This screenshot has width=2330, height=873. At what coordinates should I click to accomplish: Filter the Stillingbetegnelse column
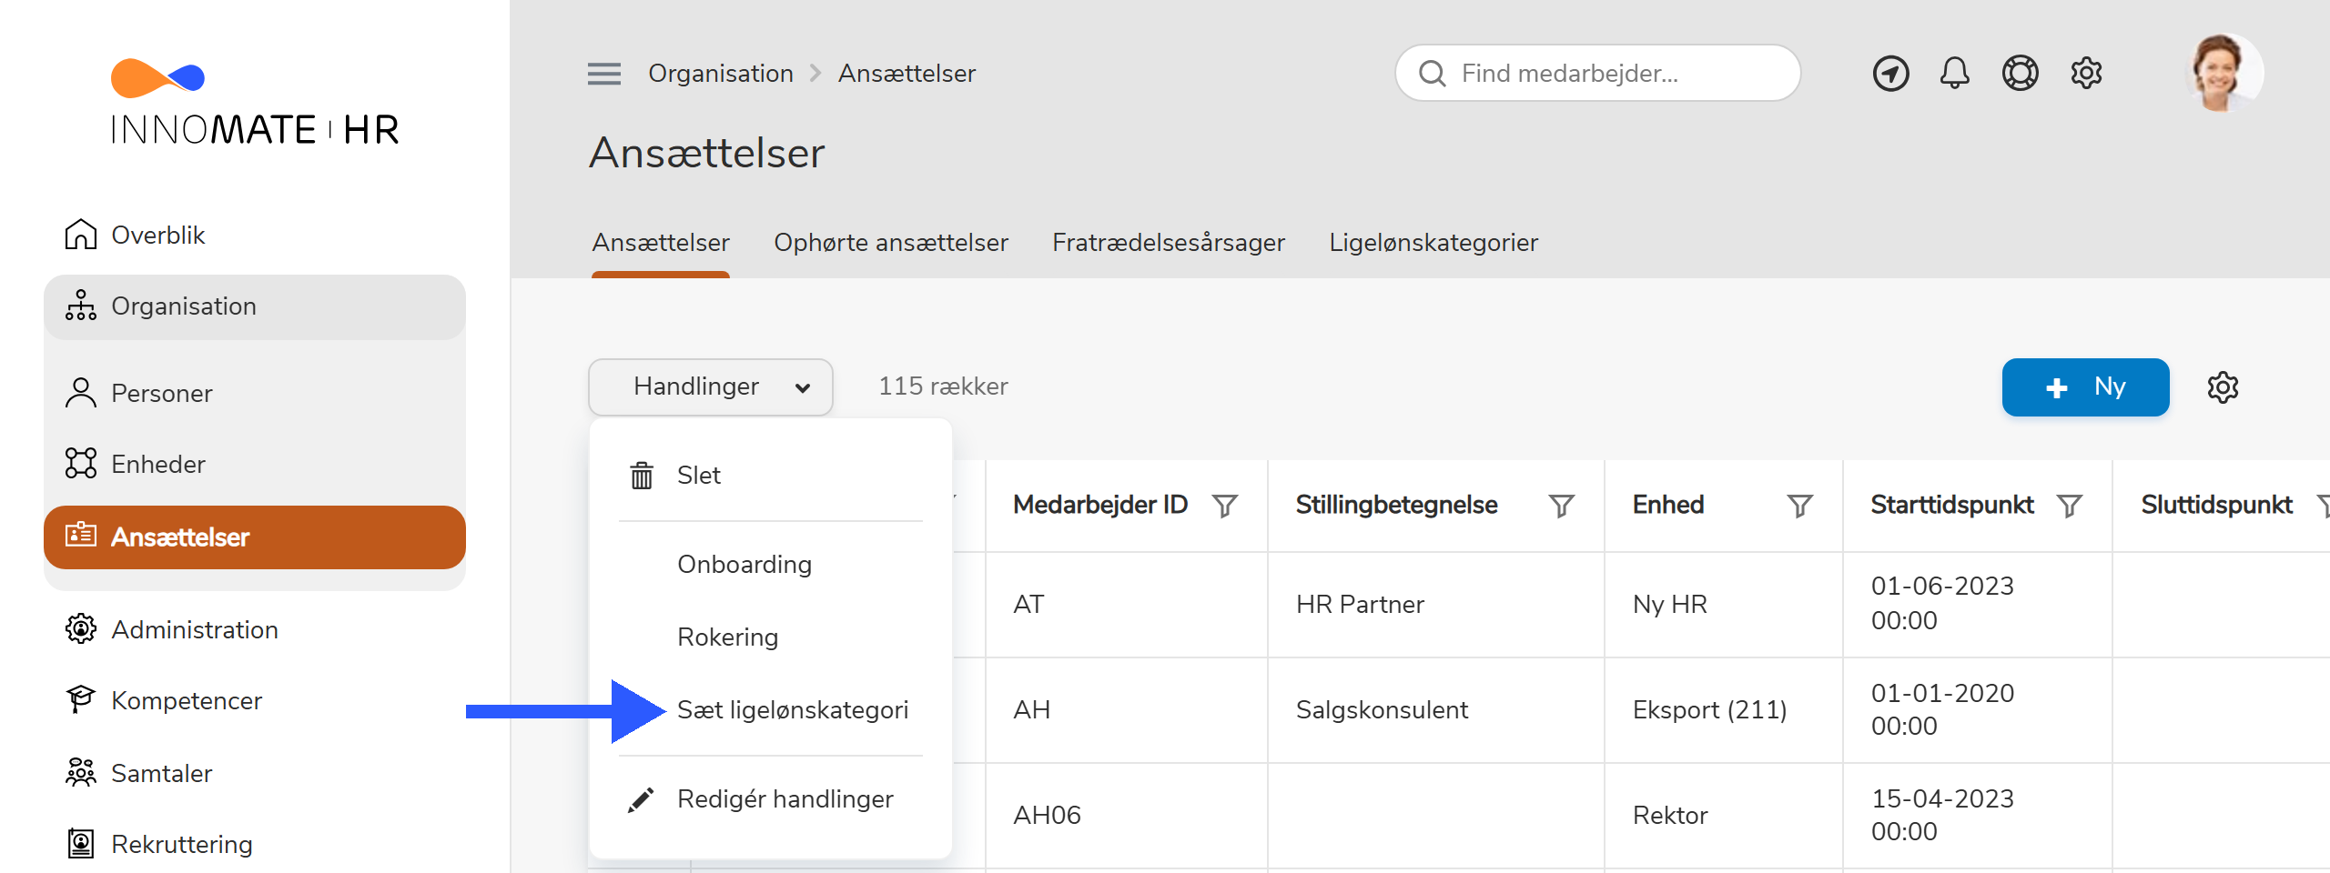pyautogui.click(x=1562, y=506)
